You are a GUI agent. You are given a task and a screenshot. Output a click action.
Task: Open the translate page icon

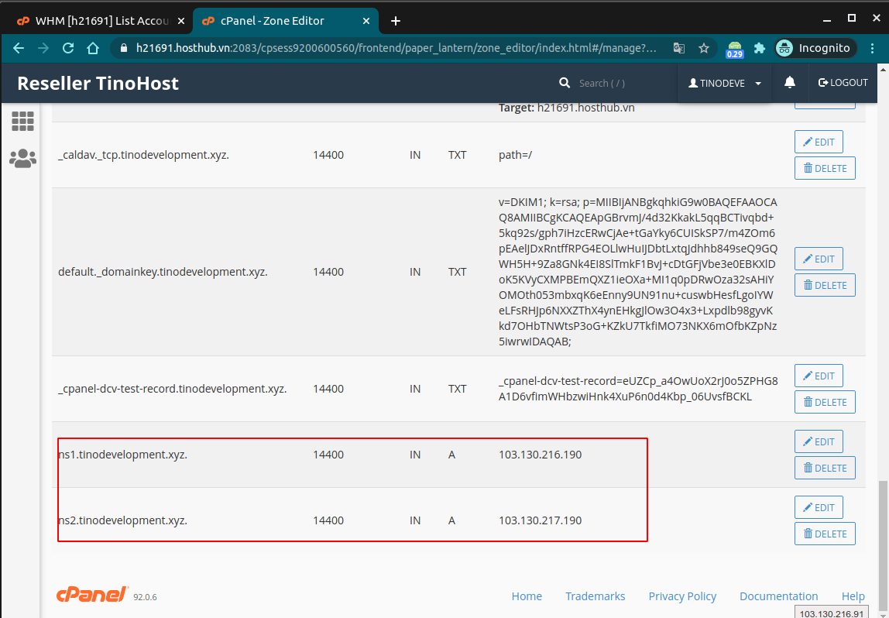[x=678, y=48]
